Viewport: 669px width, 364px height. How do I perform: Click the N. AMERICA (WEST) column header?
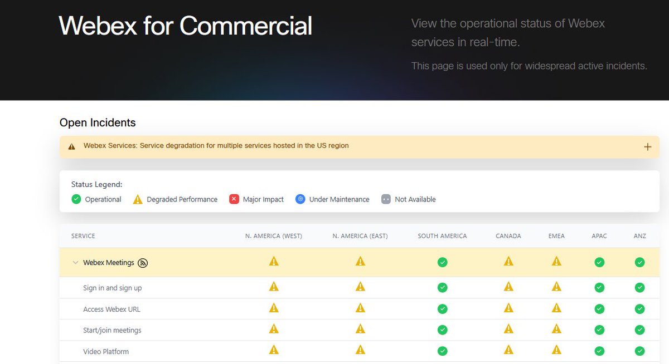pos(274,236)
